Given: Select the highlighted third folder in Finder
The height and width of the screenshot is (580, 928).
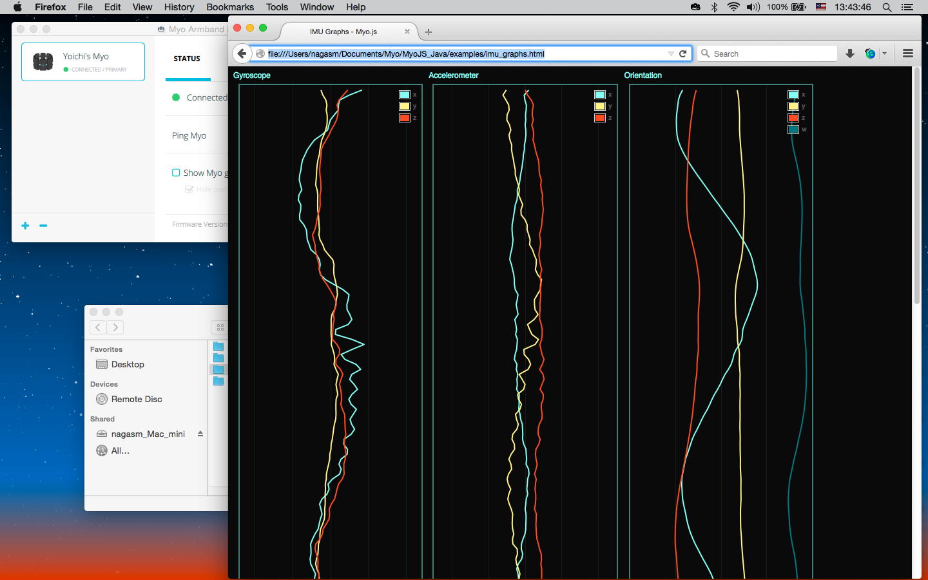Looking at the screenshot, I should click(x=218, y=369).
